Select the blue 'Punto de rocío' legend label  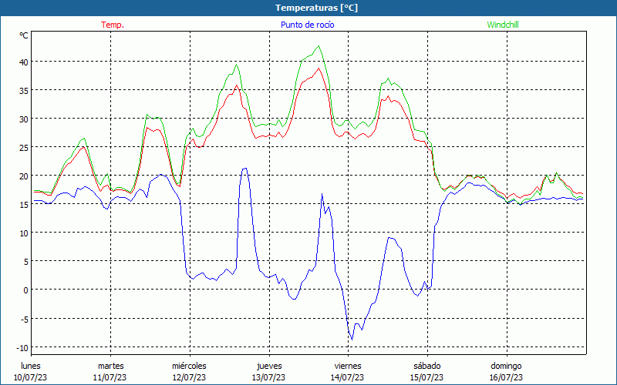(x=307, y=25)
